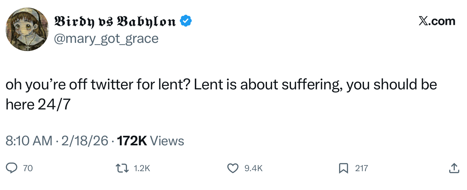Open the share arrow icon
The image size is (467, 190).
(x=454, y=168)
